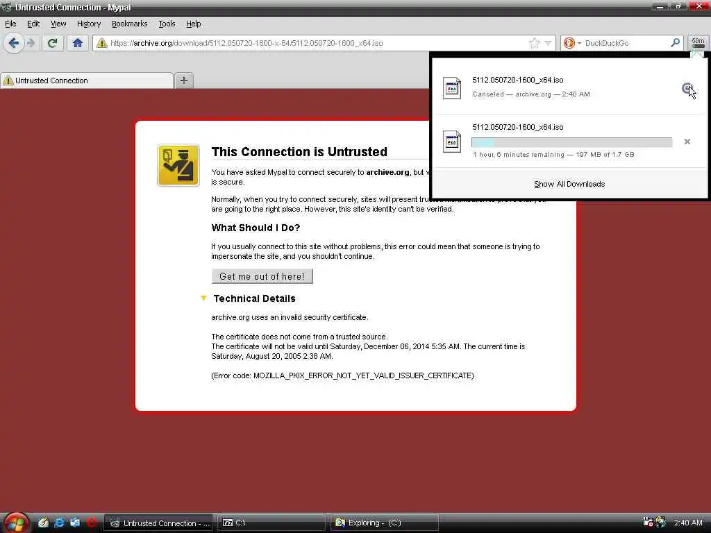The image size is (711, 533).
Task: Toggle the downloads panel button showing 50m
Action: [x=698, y=43]
